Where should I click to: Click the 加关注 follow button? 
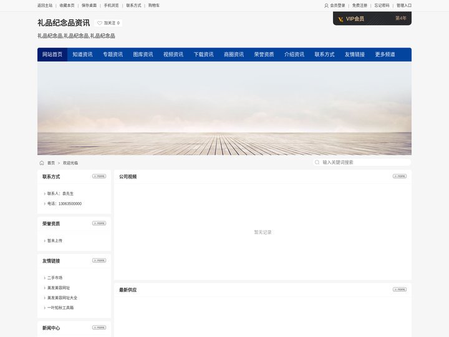[109, 23]
